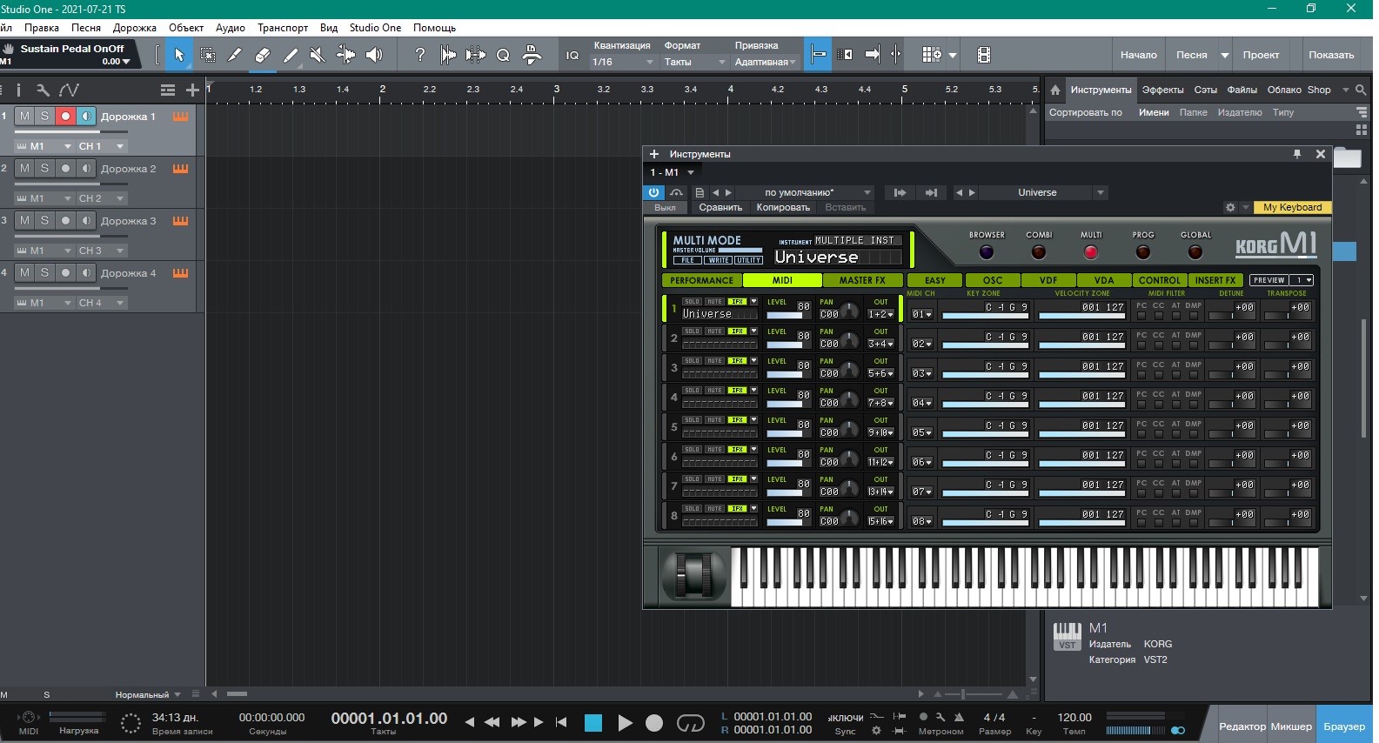
Task: Start playback with Play button
Action: [625, 723]
